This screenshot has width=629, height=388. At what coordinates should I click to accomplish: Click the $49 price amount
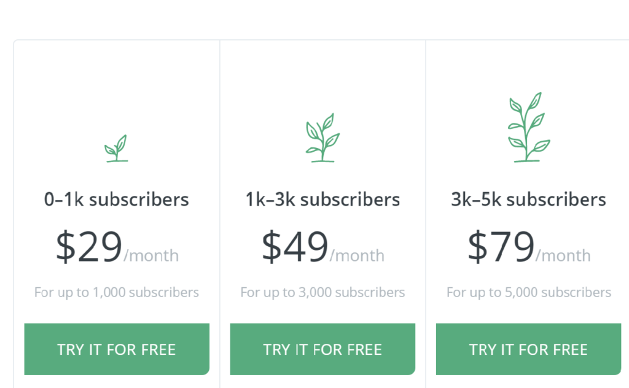coord(295,246)
